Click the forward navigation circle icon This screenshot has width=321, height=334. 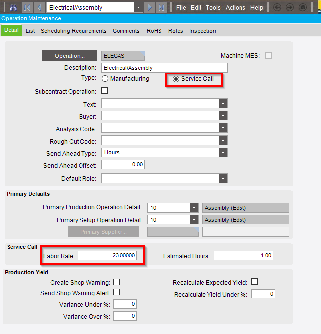pyautogui.click(x=290, y=8)
